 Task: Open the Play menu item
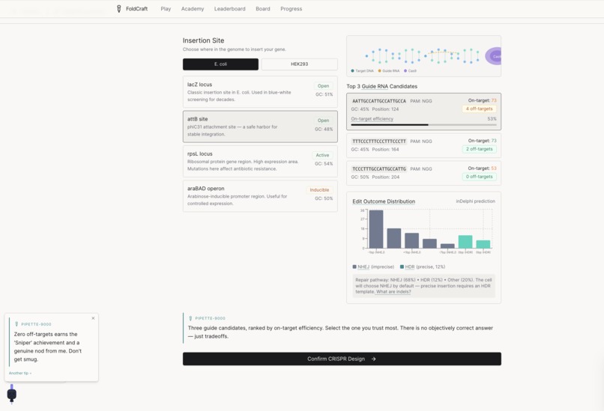click(166, 9)
